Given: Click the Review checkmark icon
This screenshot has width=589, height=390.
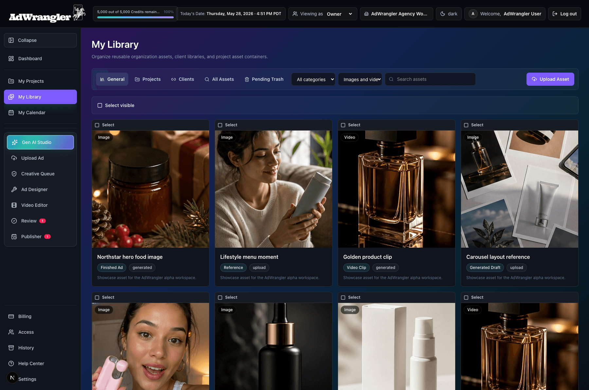Looking at the screenshot, I should [14, 221].
